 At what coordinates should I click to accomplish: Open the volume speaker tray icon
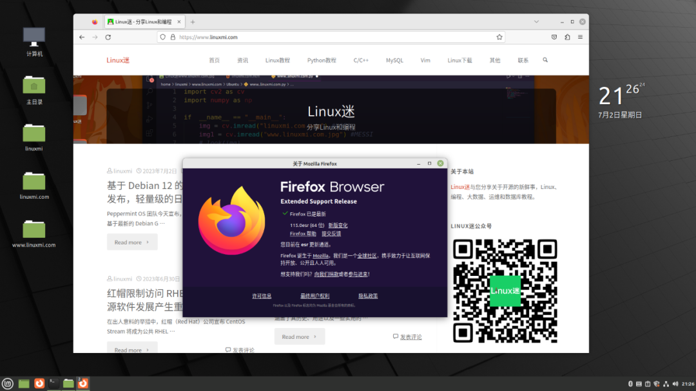(x=675, y=384)
